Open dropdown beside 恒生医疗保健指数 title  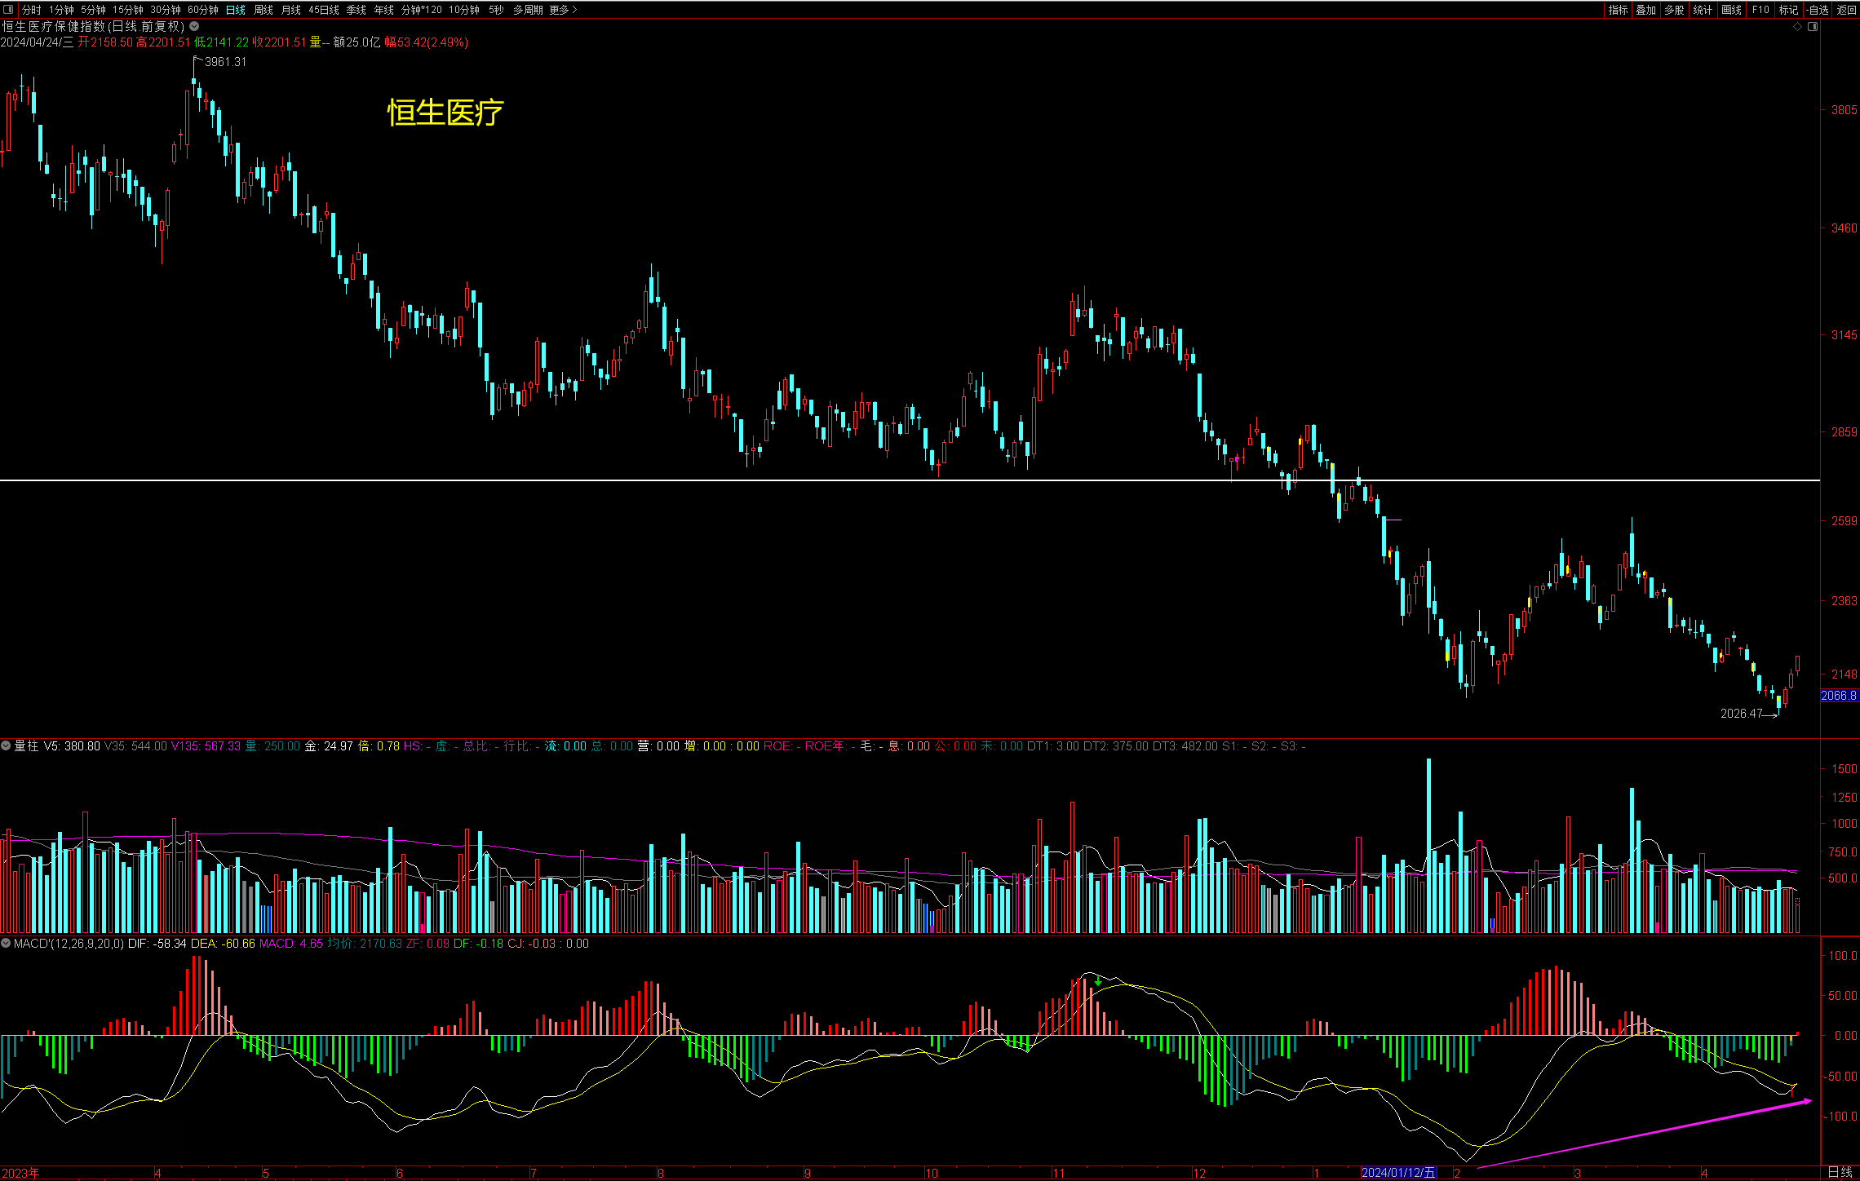tap(194, 26)
